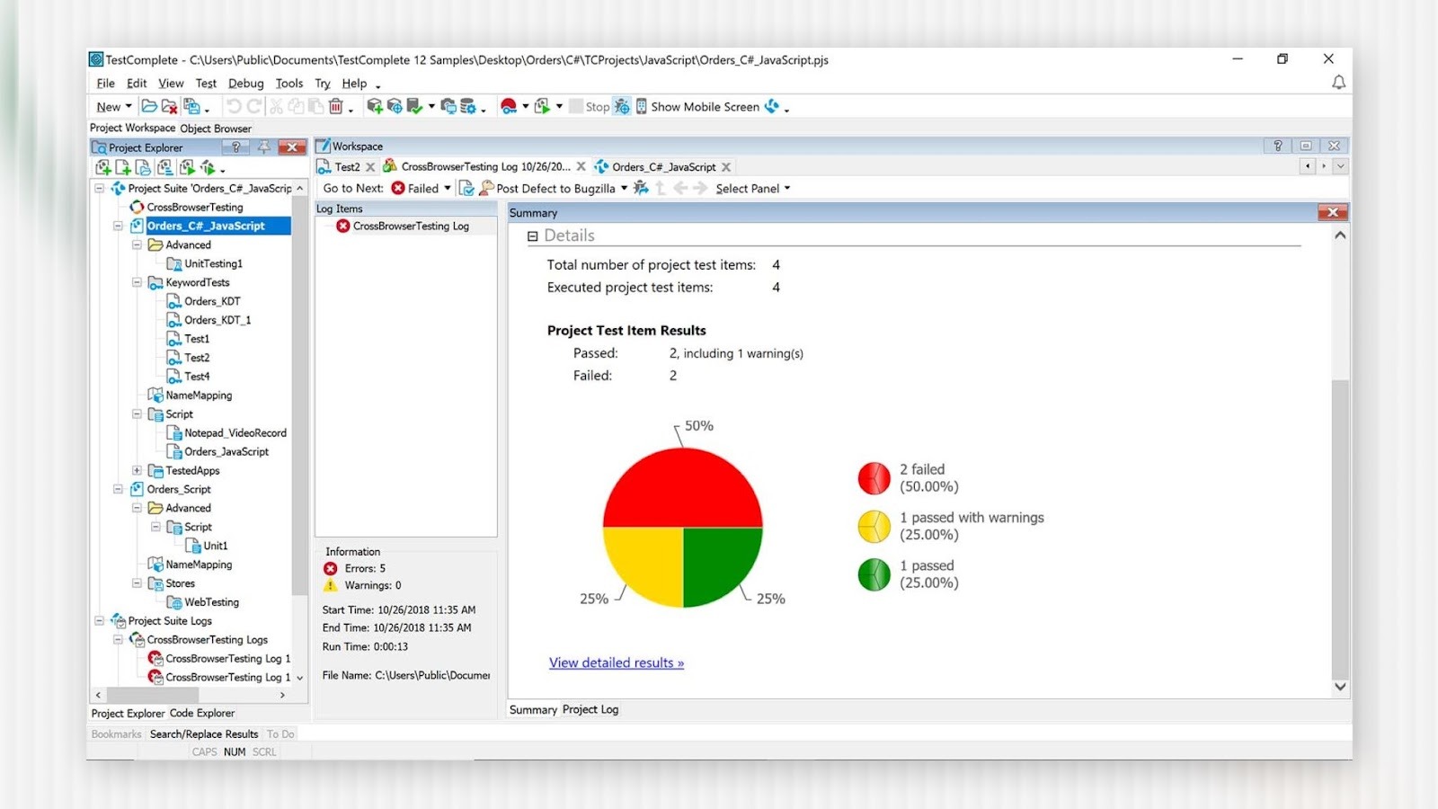Open the File menu
Viewport: 1438px width, 809px height.
[105, 83]
